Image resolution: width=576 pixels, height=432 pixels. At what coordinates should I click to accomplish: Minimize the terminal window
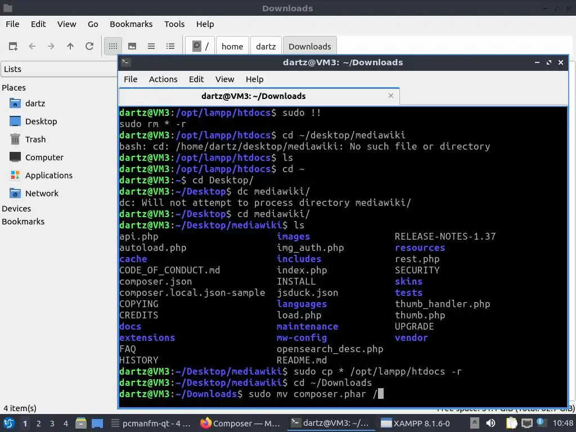tap(537, 62)
